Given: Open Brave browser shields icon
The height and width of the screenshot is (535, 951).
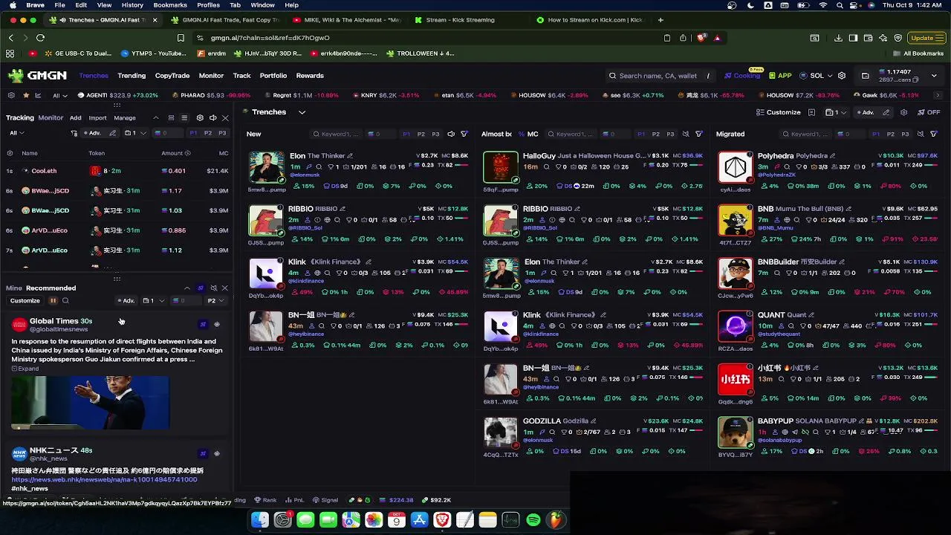Looking at the screenshot, I should click(701, 38).
